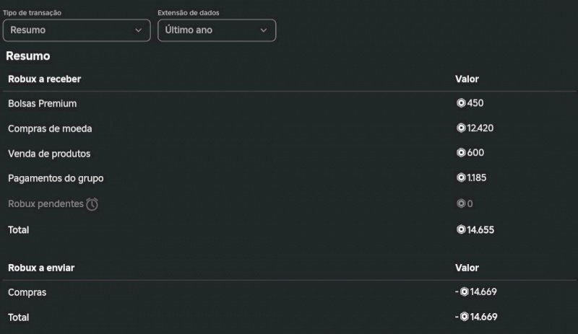Click the pending Robux clock icon
The height and width of the screenshot is (334, 578).
92,204
